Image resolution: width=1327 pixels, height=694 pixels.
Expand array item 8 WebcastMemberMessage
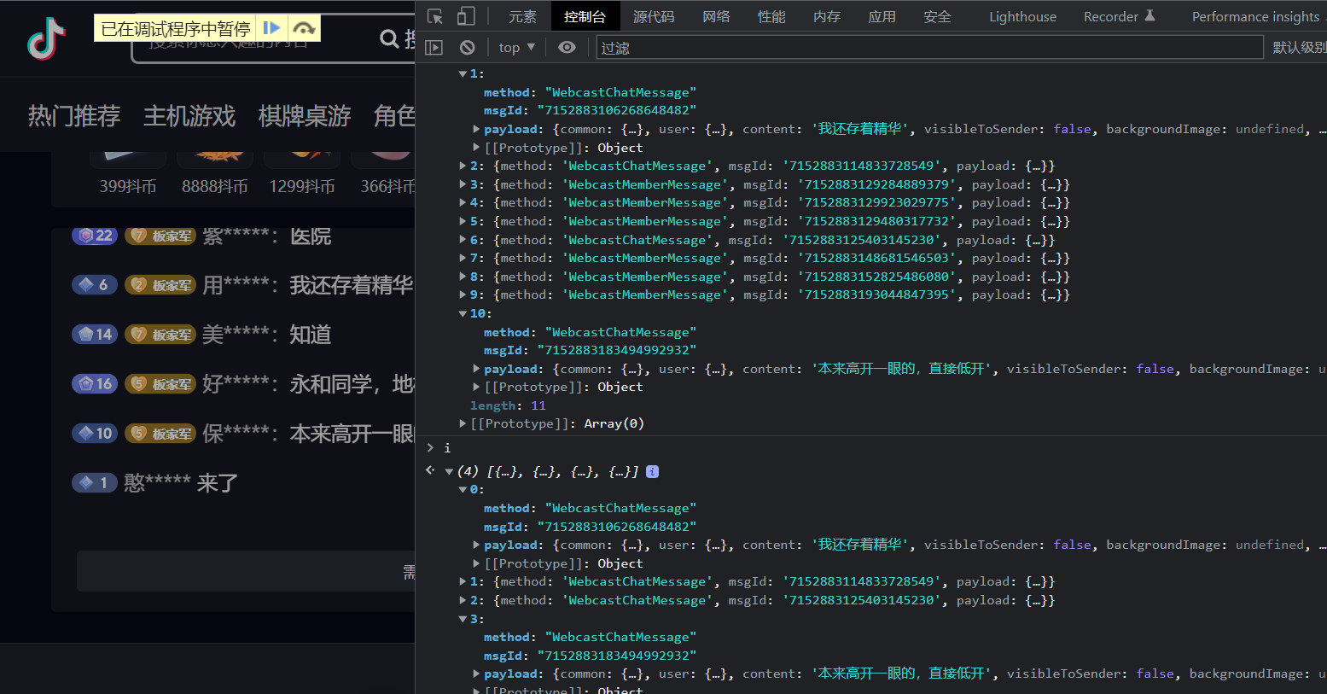coord(463,277)
